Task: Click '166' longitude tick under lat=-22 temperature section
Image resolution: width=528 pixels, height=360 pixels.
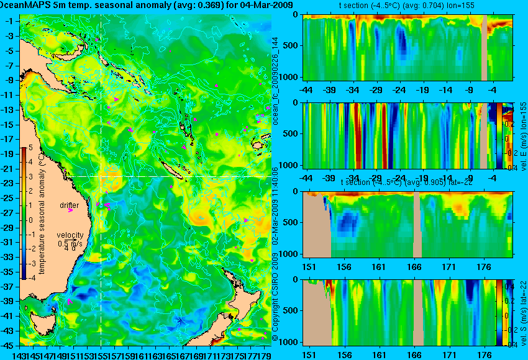Action: click(414, 267)
